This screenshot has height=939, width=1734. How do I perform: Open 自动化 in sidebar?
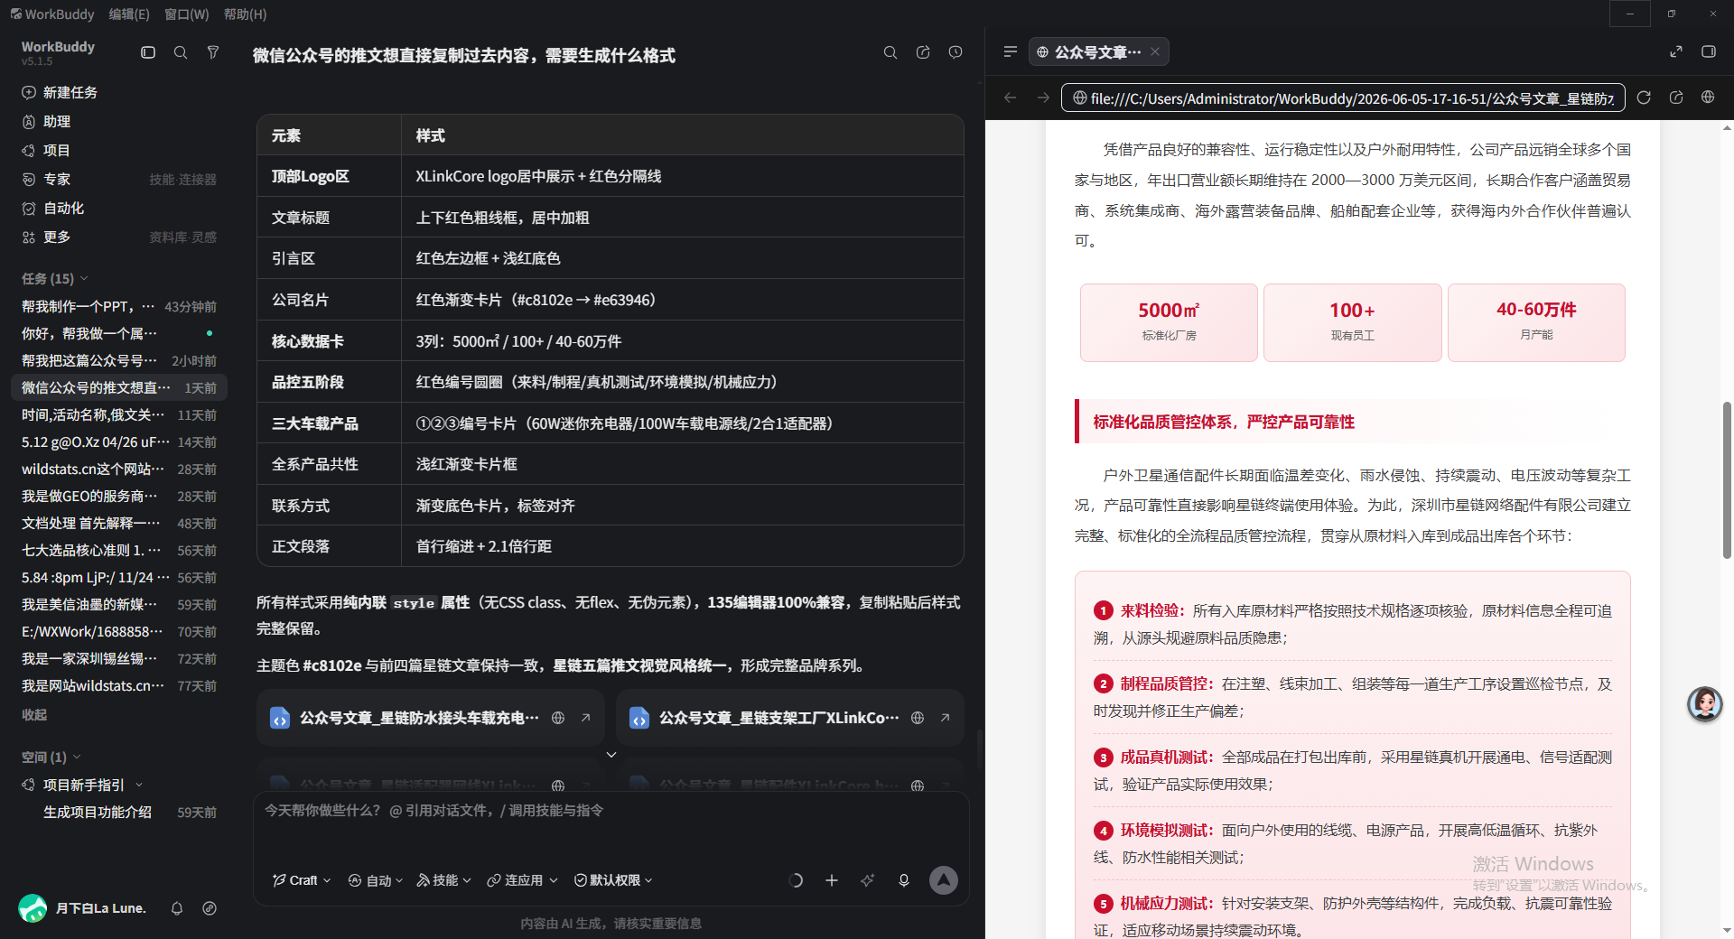point(119,208)
